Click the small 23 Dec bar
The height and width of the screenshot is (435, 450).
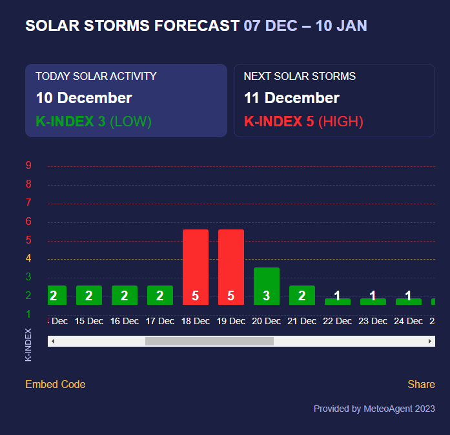[x=373, y=302]
